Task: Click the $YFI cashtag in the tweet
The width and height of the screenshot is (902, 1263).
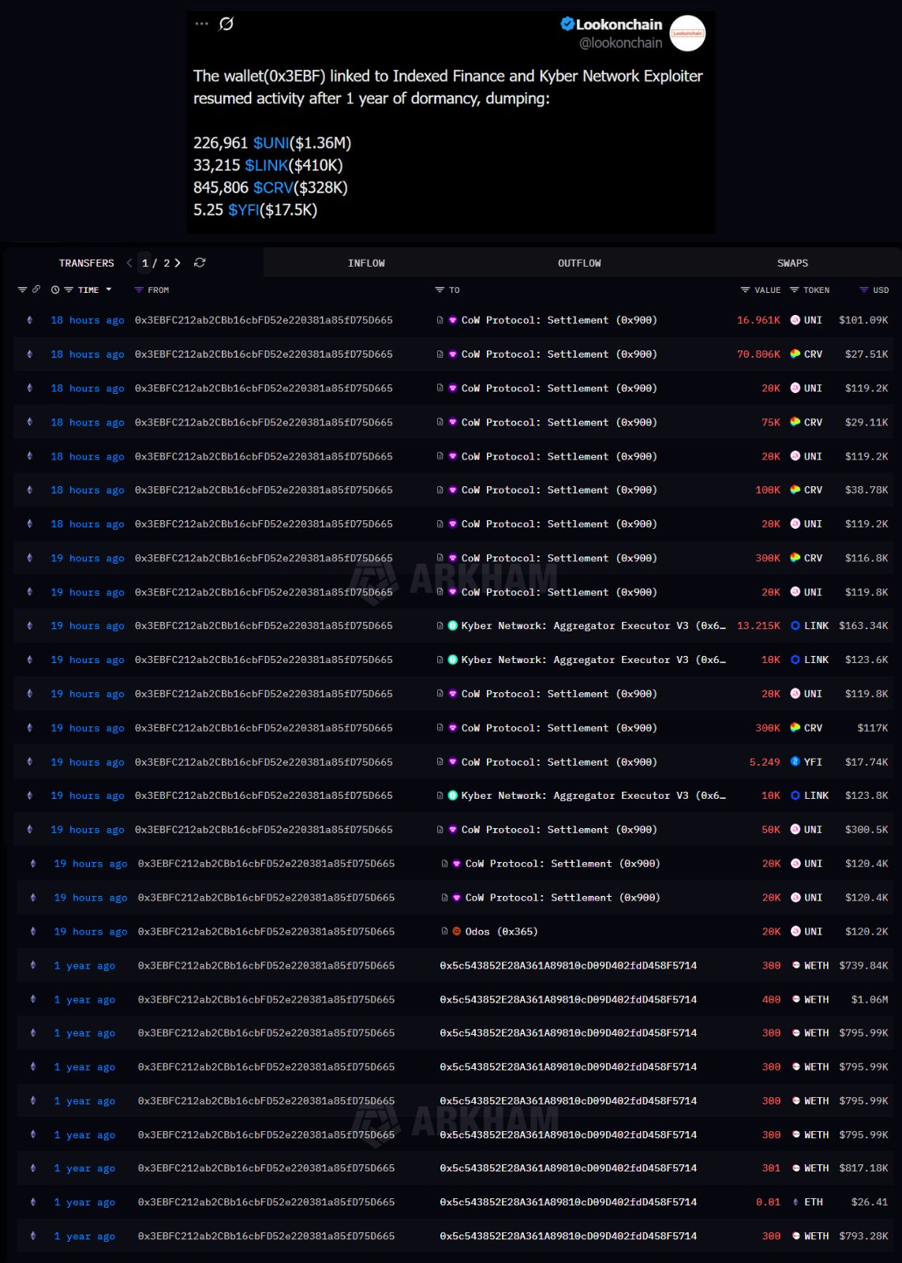Action: click(x=244, y=209)
